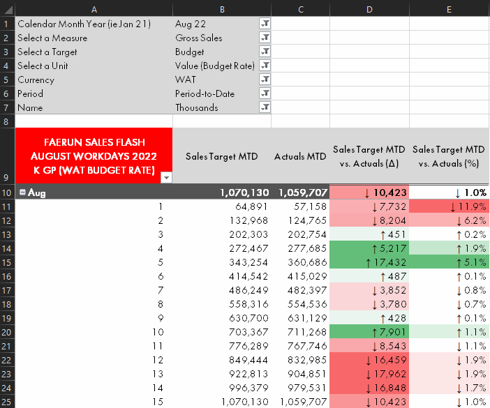Click the 'Currency' label cell
The height and width of the screenshot is (408, 490).
click(x=94, y=80)
